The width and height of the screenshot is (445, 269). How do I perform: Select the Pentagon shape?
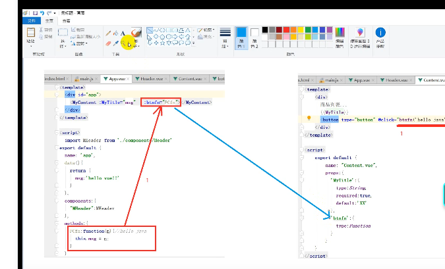click(162, 37)
